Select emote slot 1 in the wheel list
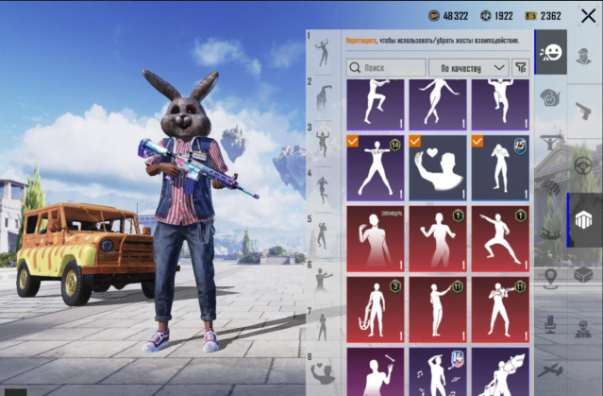Viewport: 603px width, 396px height. [323, 52]
